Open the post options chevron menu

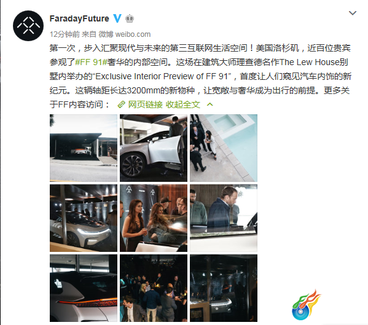pyautogui.click(x=353, y=13)
